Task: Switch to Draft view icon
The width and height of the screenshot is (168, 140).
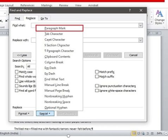Action: point(152,133)
